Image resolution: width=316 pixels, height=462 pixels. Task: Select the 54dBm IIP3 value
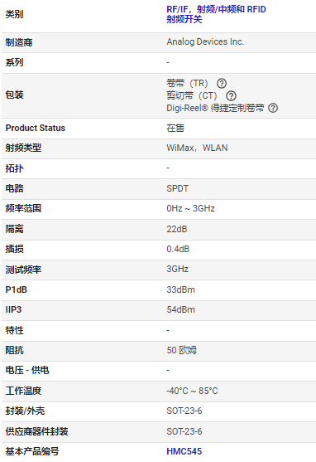pyautogui.click(x=181, y=310)
